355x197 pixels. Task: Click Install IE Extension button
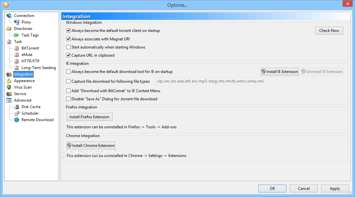280,72
